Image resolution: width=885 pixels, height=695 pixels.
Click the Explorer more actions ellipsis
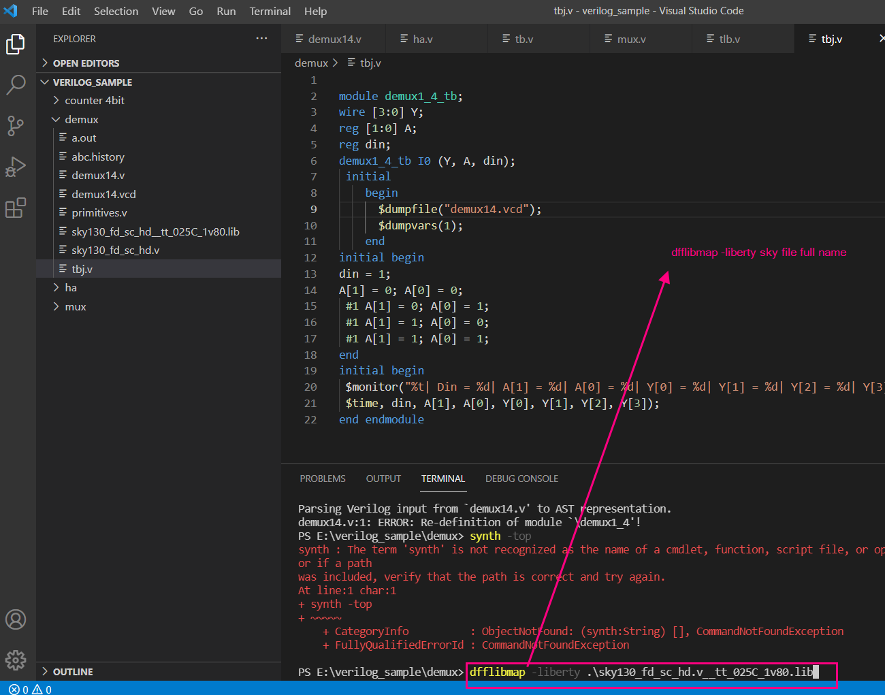261,39
